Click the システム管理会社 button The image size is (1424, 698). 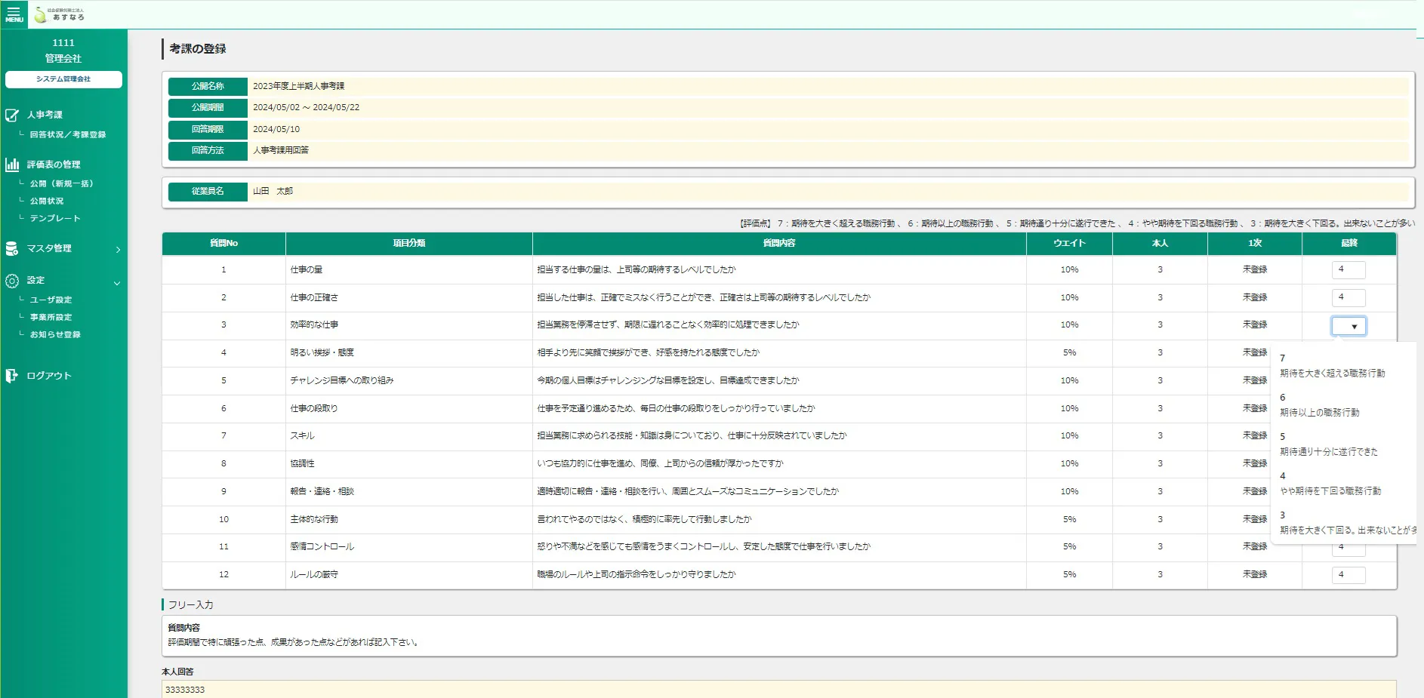point(63,79)
